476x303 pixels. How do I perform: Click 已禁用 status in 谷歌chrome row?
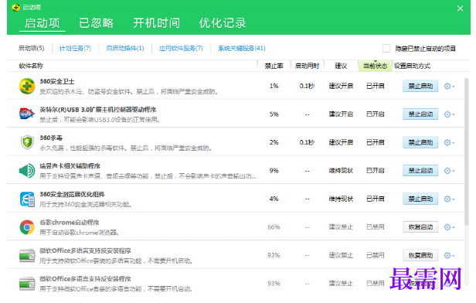pos(376,227)
